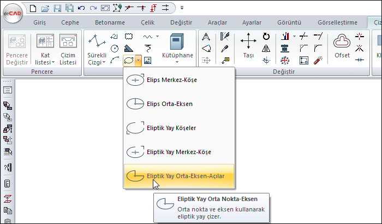Screen dimensions: 382x224
Task: Click the Undo icon in quick toolbar
Action: coord(81,8)
